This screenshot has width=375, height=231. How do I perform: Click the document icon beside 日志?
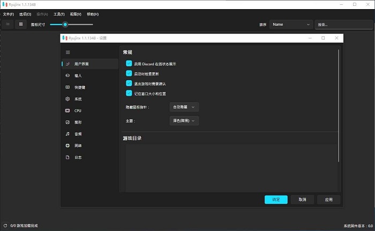click(x=67, y=157)
